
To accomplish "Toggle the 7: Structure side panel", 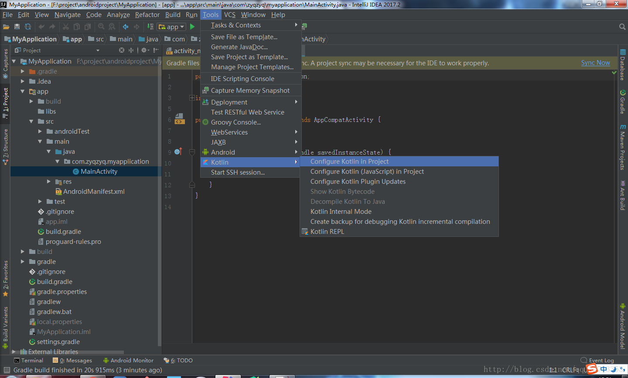I will pyautogui.click(x=5, y=147).
